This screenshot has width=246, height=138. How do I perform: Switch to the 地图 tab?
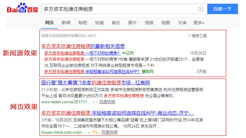pyautogui.click(x=166, y=23)
